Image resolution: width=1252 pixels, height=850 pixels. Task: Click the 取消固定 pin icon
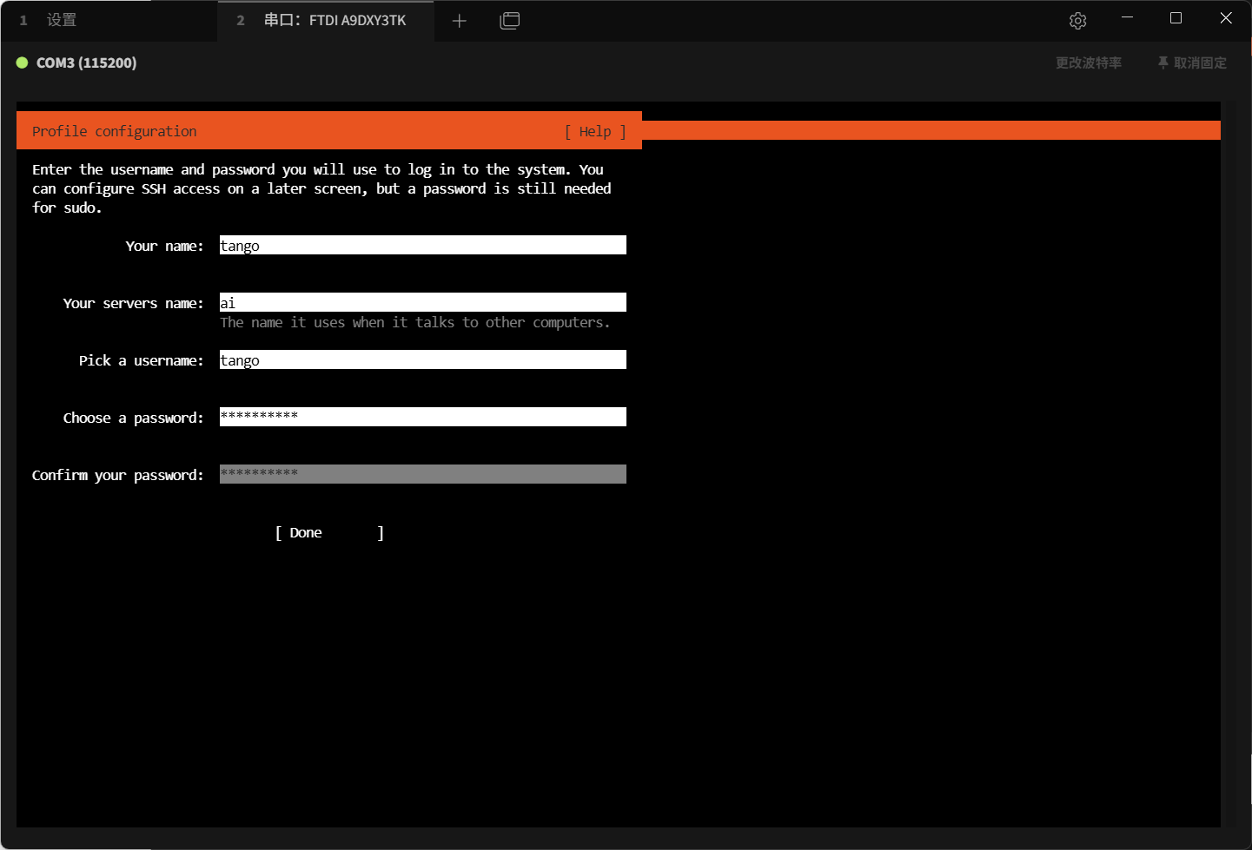tap(1163, 63)
